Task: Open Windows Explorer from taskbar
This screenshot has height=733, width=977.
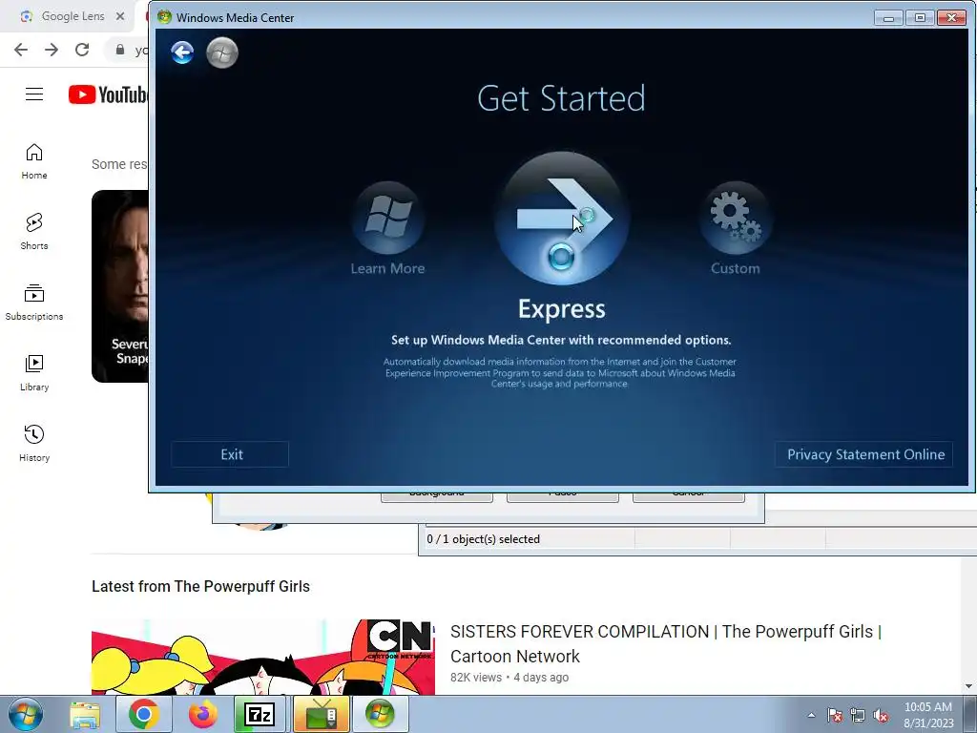Action: click(85, 715)
